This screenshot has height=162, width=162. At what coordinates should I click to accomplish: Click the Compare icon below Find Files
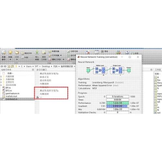coord(22,57)
